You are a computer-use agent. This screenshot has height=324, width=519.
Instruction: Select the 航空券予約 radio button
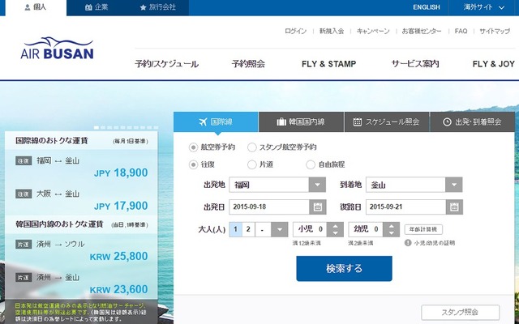click(x=193, y=147)
